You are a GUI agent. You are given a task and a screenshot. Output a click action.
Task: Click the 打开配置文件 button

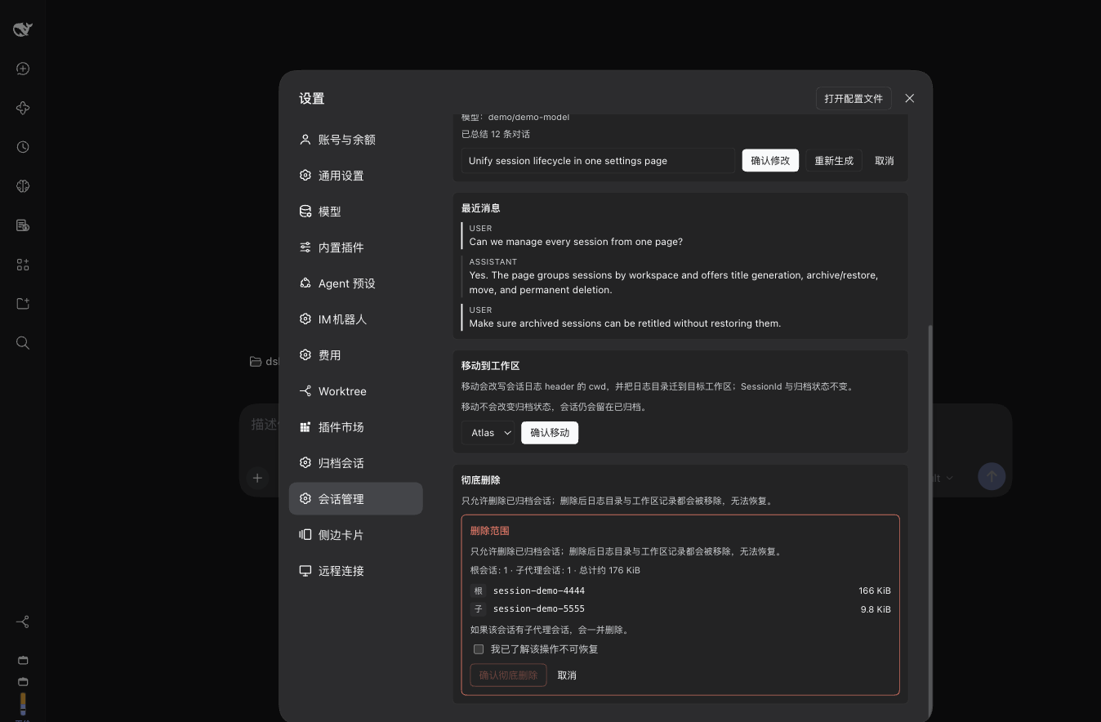(x=854, y=98)
